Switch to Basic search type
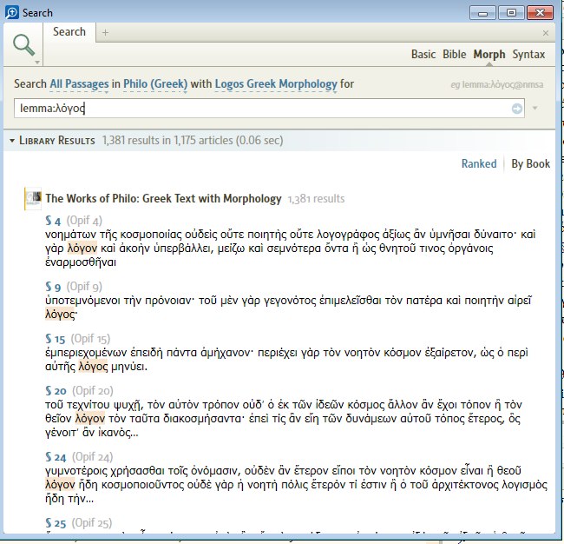564x544 pixels. tap(423, 55)
